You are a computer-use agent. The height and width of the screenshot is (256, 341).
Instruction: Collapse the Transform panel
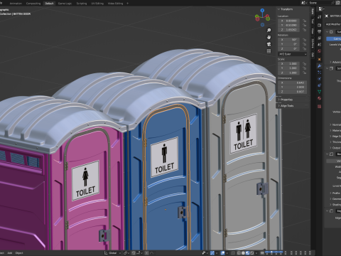pos(286,9)
